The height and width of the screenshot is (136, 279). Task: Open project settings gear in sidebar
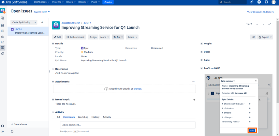click(3, 126)
